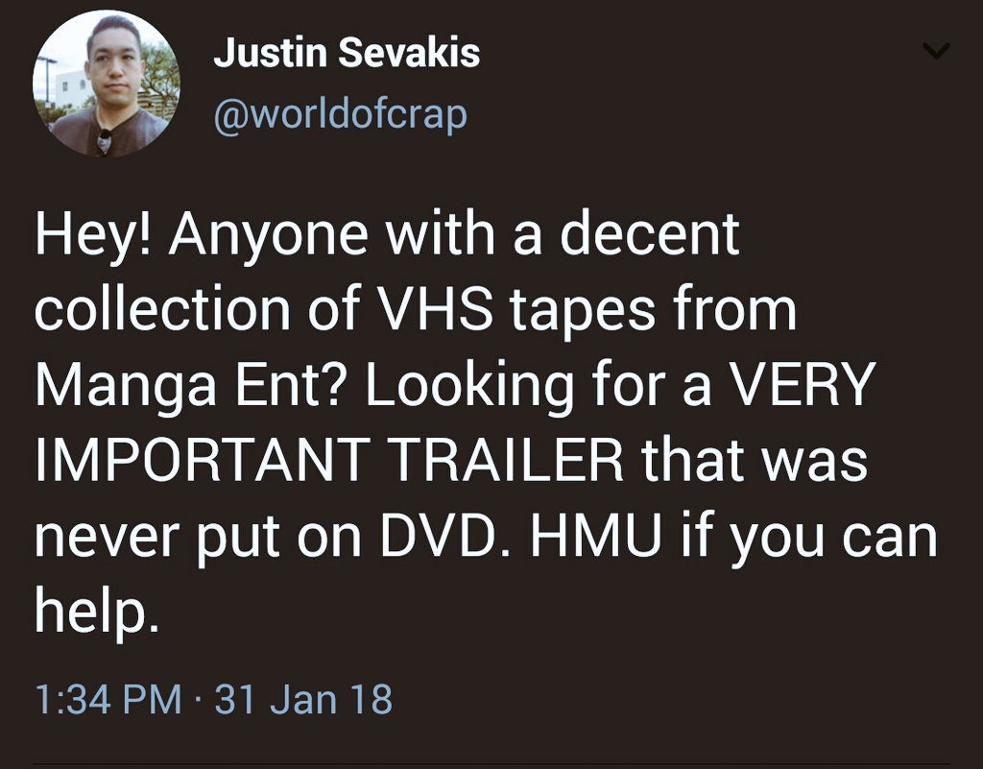Click HMU at the end of tweet
This screenshot has height=769, width=983.
pyautogui.click(x=601, y=538)
